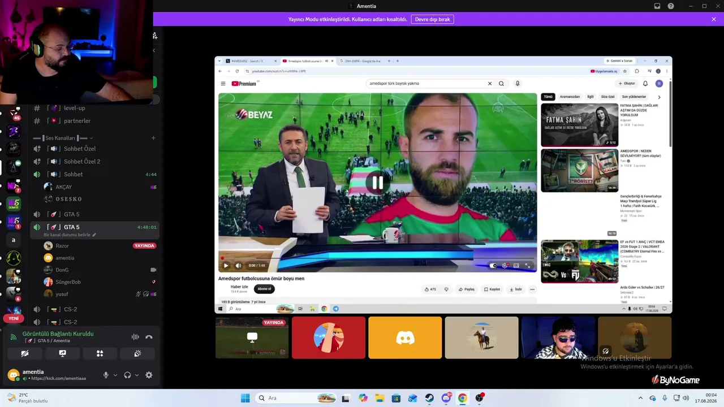Mute the YouTube player volume

[238, 266]
